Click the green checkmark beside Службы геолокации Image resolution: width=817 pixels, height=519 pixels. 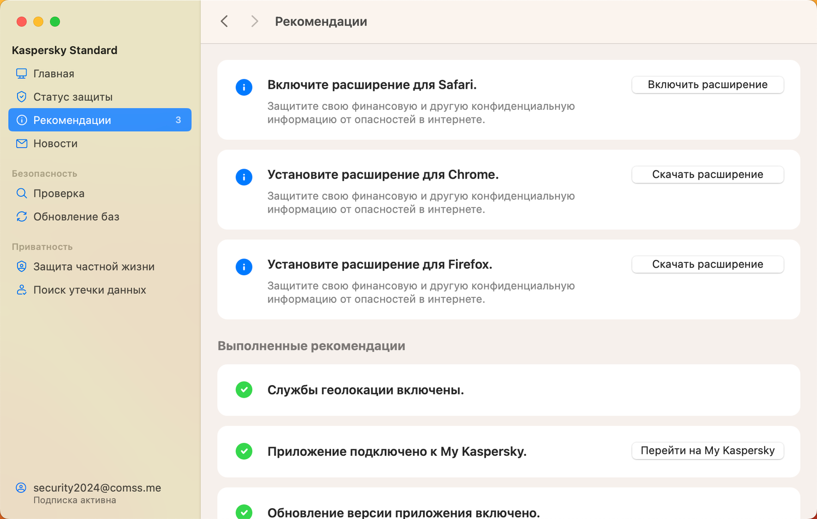[x=244, y=390]
